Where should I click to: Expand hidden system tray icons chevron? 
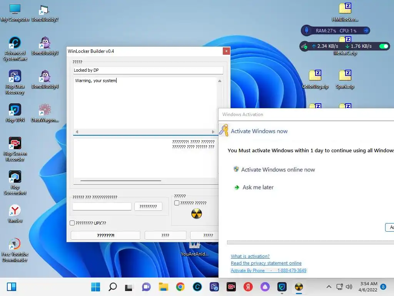(329, 287)
